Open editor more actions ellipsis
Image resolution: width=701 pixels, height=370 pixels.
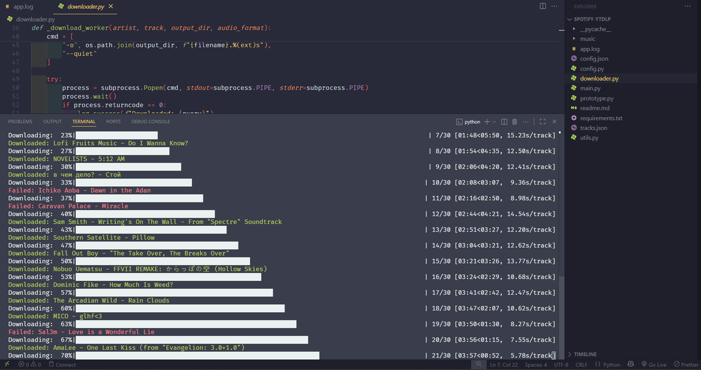(556, 6)
